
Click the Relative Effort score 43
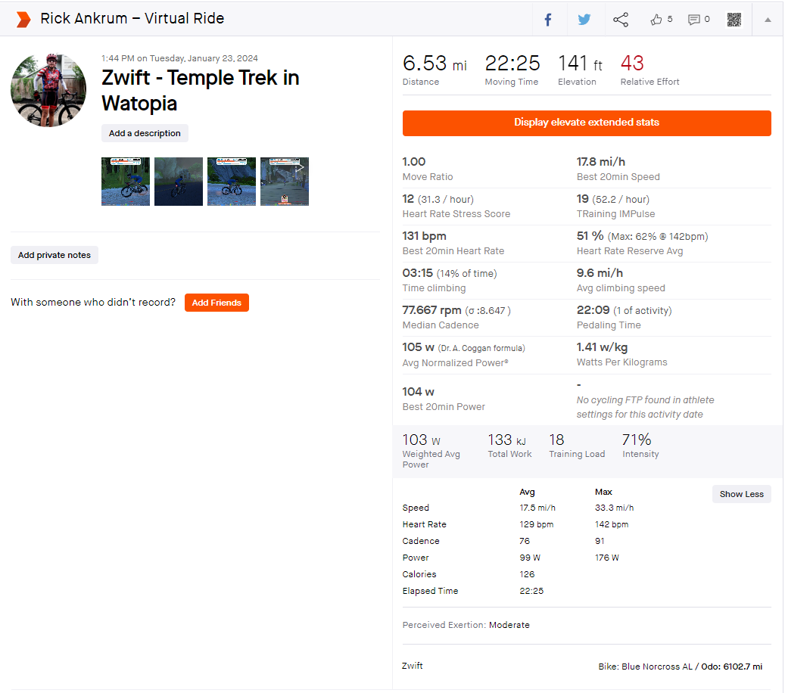(x=632, y=63)
